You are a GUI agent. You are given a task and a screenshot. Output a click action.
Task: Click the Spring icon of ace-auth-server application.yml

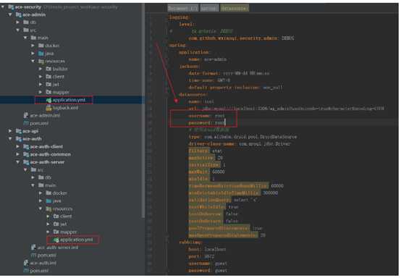(x=56, y=240)
